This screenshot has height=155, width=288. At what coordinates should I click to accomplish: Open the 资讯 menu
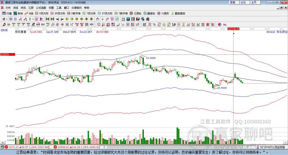[23, 8]
